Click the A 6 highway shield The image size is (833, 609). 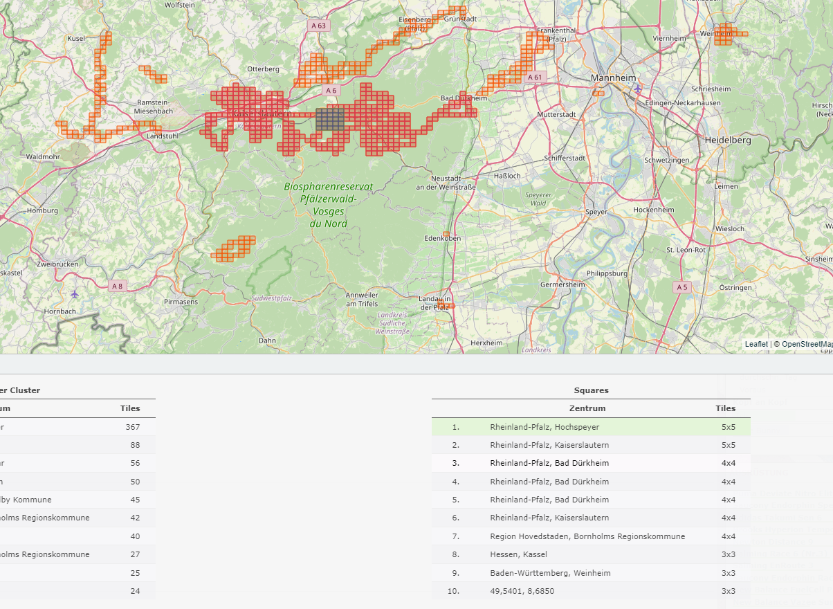tap(331, 91)
